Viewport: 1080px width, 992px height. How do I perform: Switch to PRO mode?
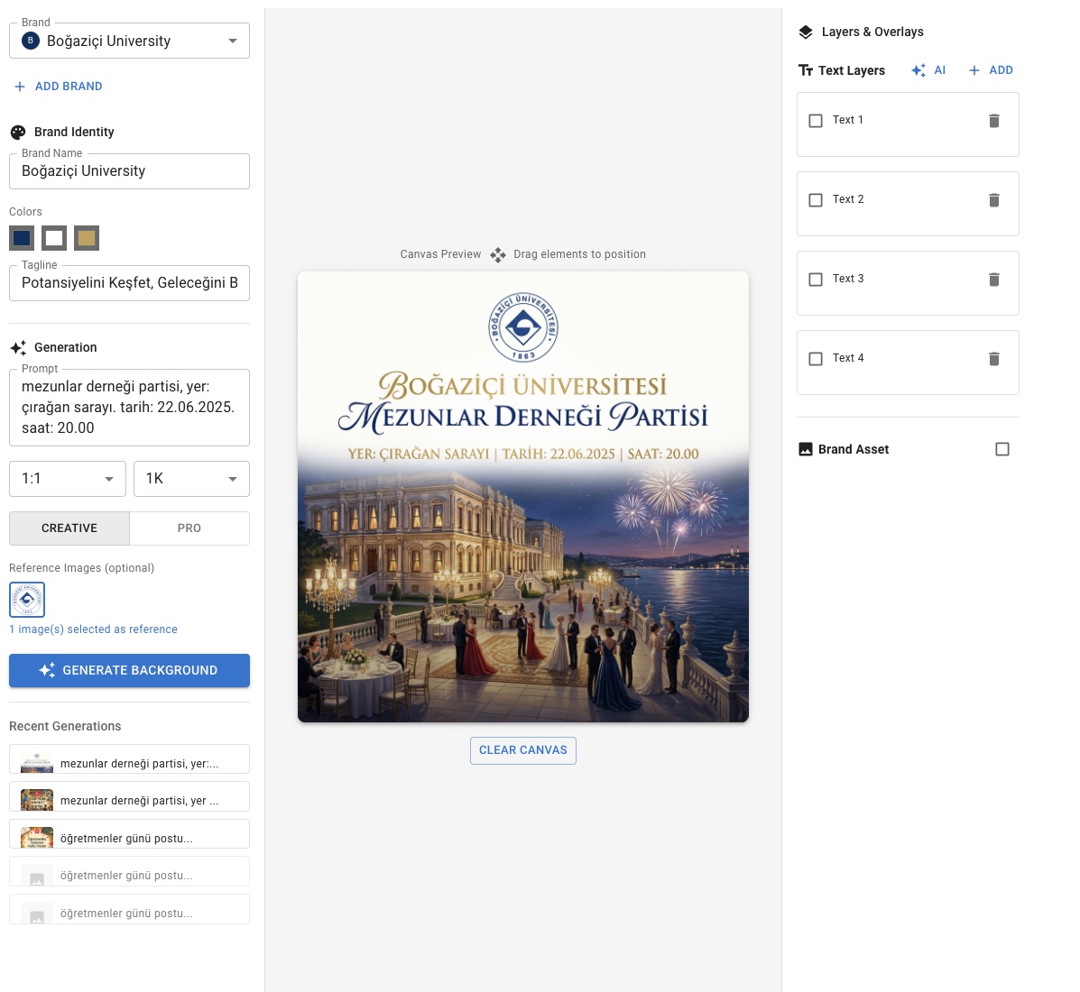pyautogui.click(x=189, y=528)
